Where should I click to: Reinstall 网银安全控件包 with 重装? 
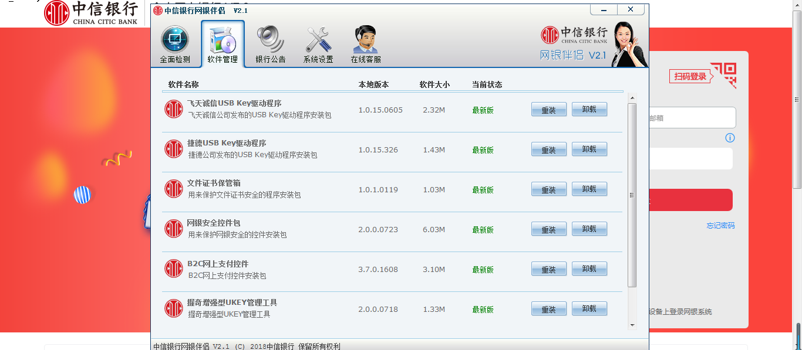549,229
